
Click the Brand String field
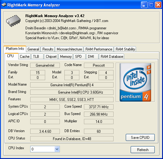point(72,92)
